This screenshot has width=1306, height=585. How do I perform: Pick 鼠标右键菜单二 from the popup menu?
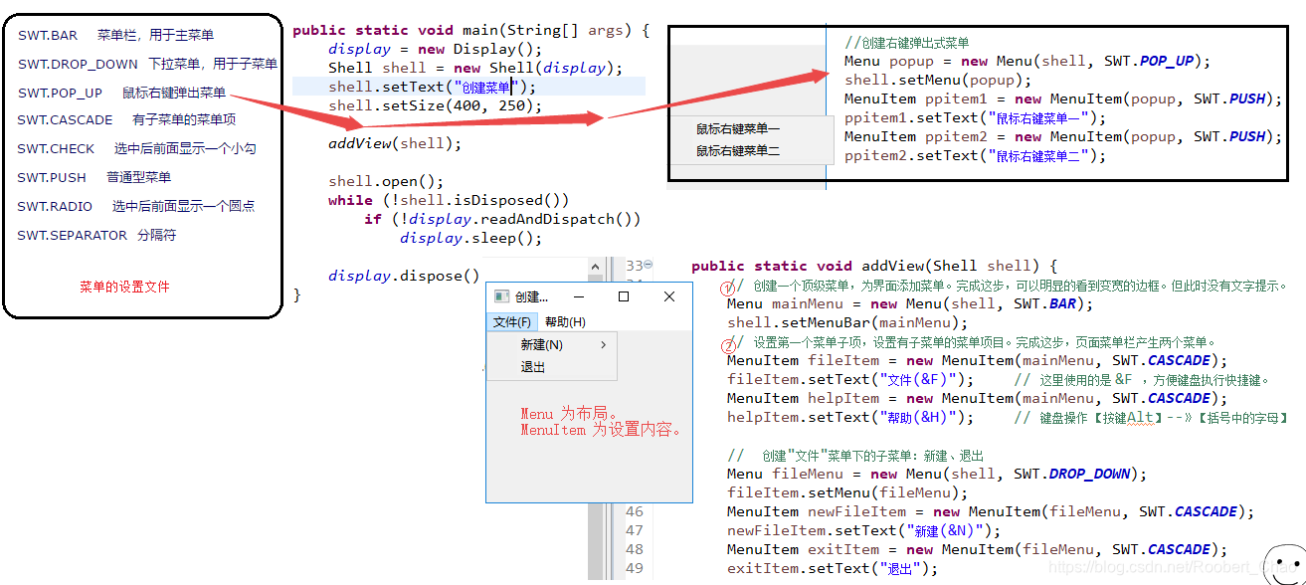[x=738, y=151]
